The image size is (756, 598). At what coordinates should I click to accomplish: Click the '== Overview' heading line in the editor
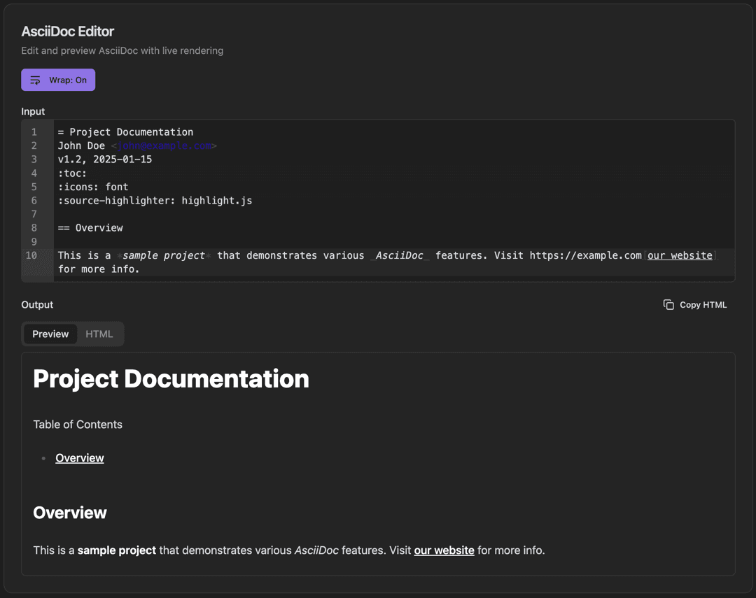[90, 227]
